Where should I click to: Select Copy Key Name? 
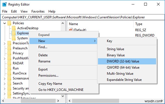(x=63, y=84)
